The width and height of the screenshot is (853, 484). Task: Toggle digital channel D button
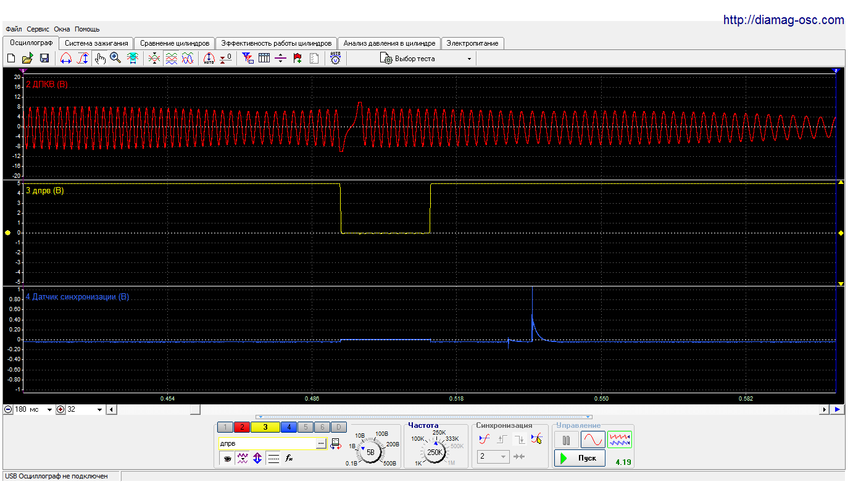point(338,427)
